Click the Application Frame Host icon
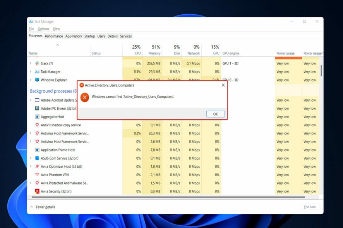 pos(37,150)
